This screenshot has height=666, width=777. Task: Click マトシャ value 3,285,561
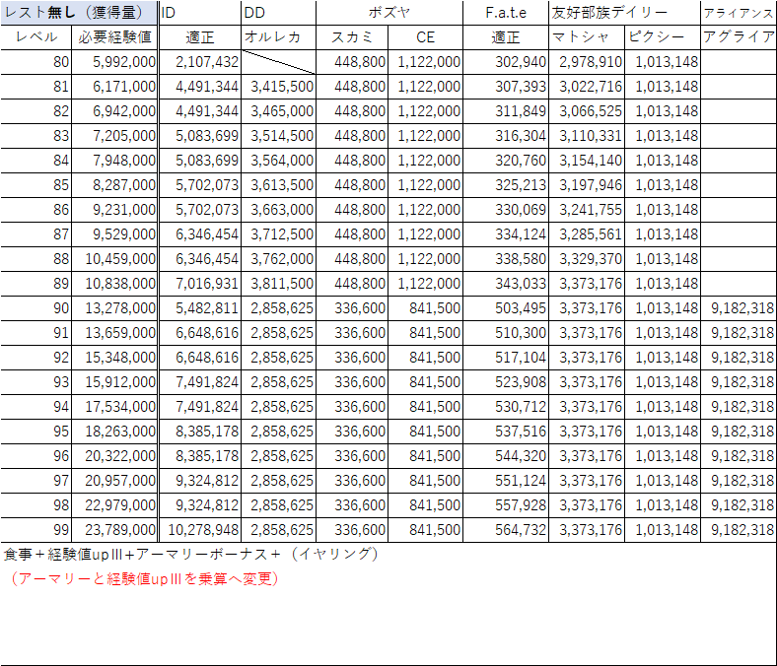[x=588, y=234]
